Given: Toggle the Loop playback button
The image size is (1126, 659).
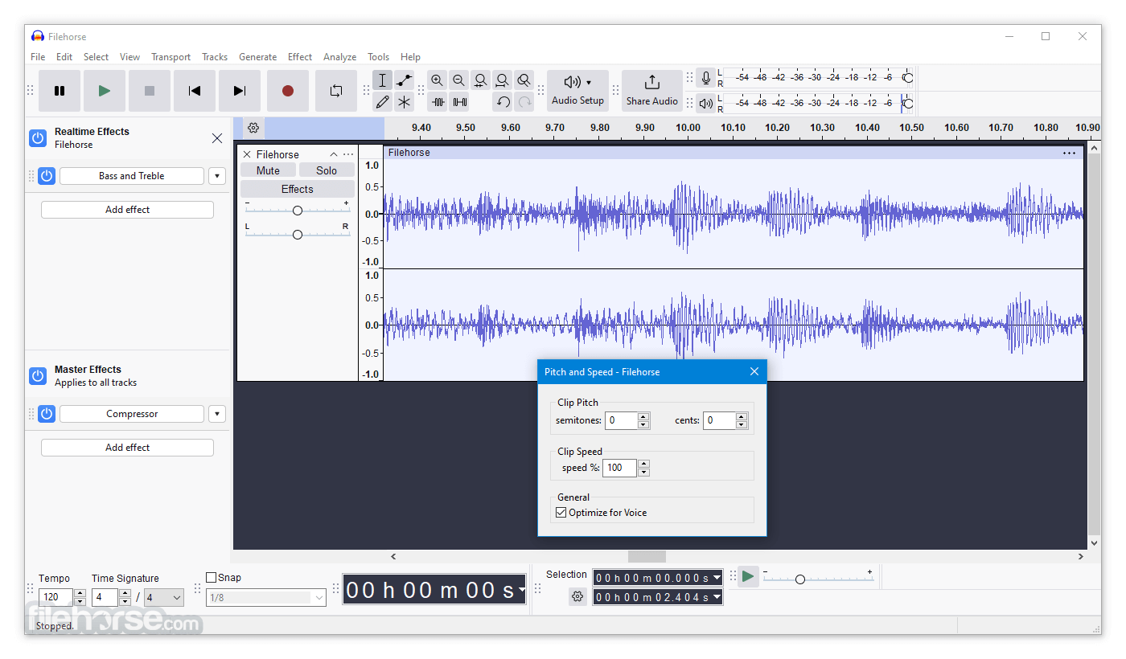Looking at the screenshot, I should point(336,91).
